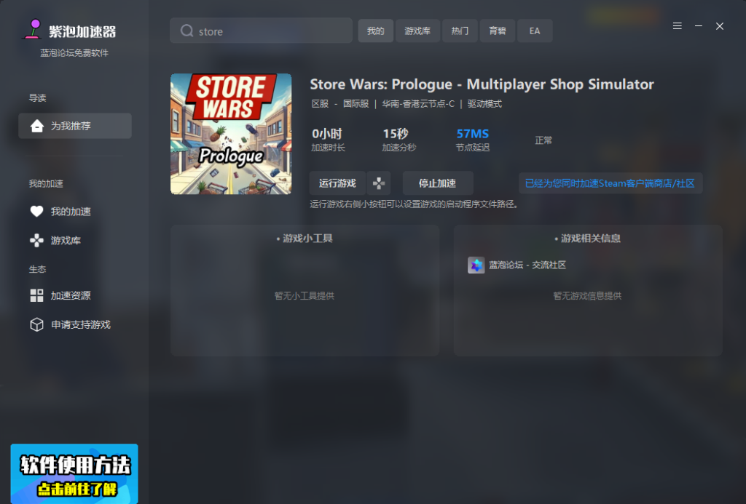Minimize the accelerator window

[x=699, y=26]
